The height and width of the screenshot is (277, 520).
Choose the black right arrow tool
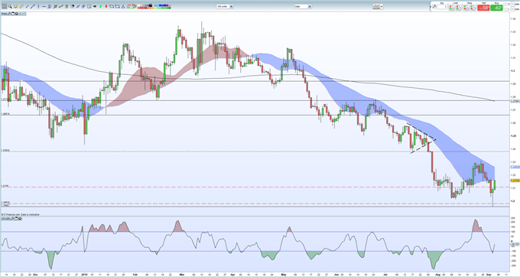point(95,6)
